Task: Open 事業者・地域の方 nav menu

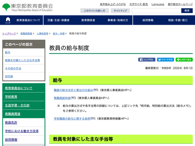Action: point(118,20)
